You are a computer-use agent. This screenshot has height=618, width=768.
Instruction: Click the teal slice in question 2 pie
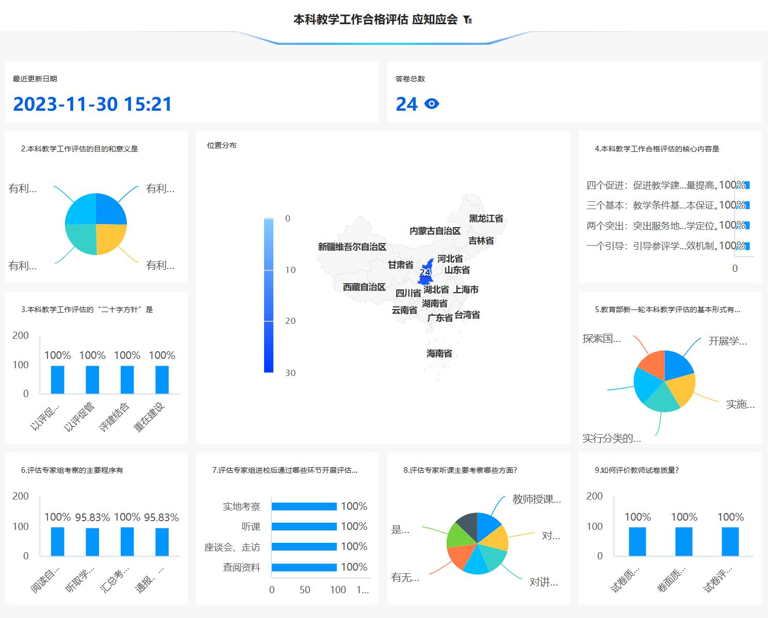[x=82, y=238]
